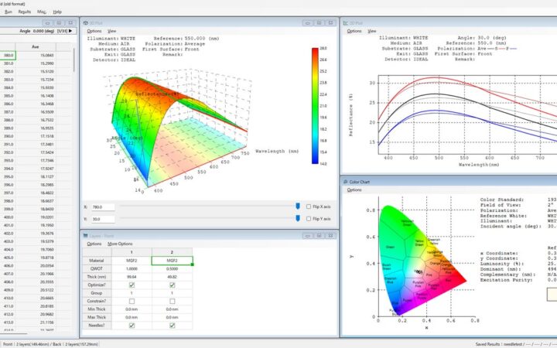Close the results table window

point(70,22)
